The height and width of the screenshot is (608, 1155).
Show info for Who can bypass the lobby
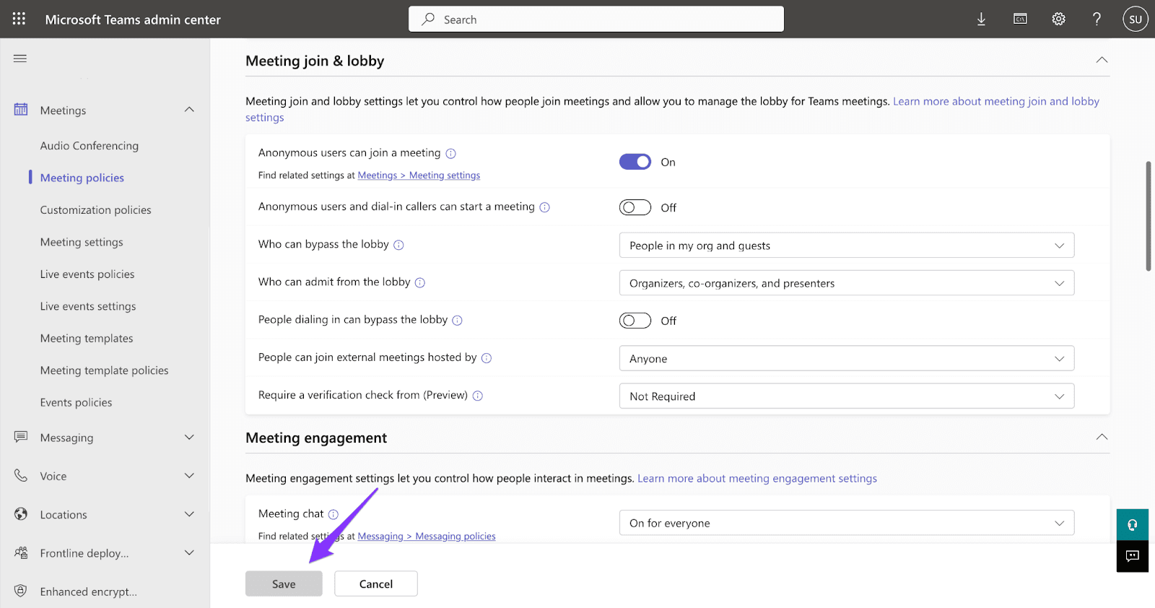click(x=398, y=245)
